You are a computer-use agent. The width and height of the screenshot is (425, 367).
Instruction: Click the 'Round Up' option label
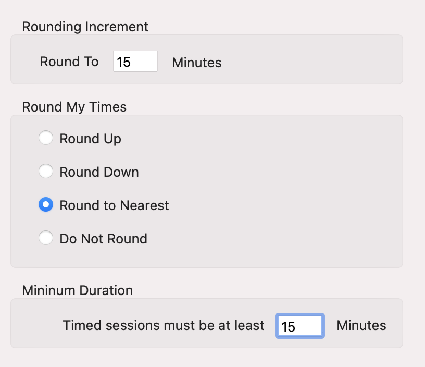[x=90, y=139]
